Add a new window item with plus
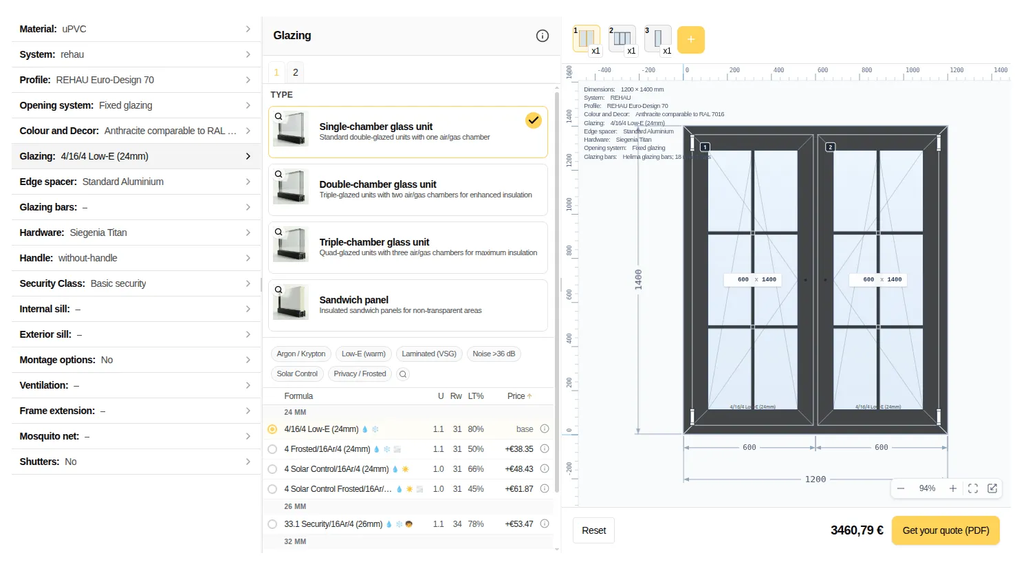1017x562 pixels. tap(691, 40)
